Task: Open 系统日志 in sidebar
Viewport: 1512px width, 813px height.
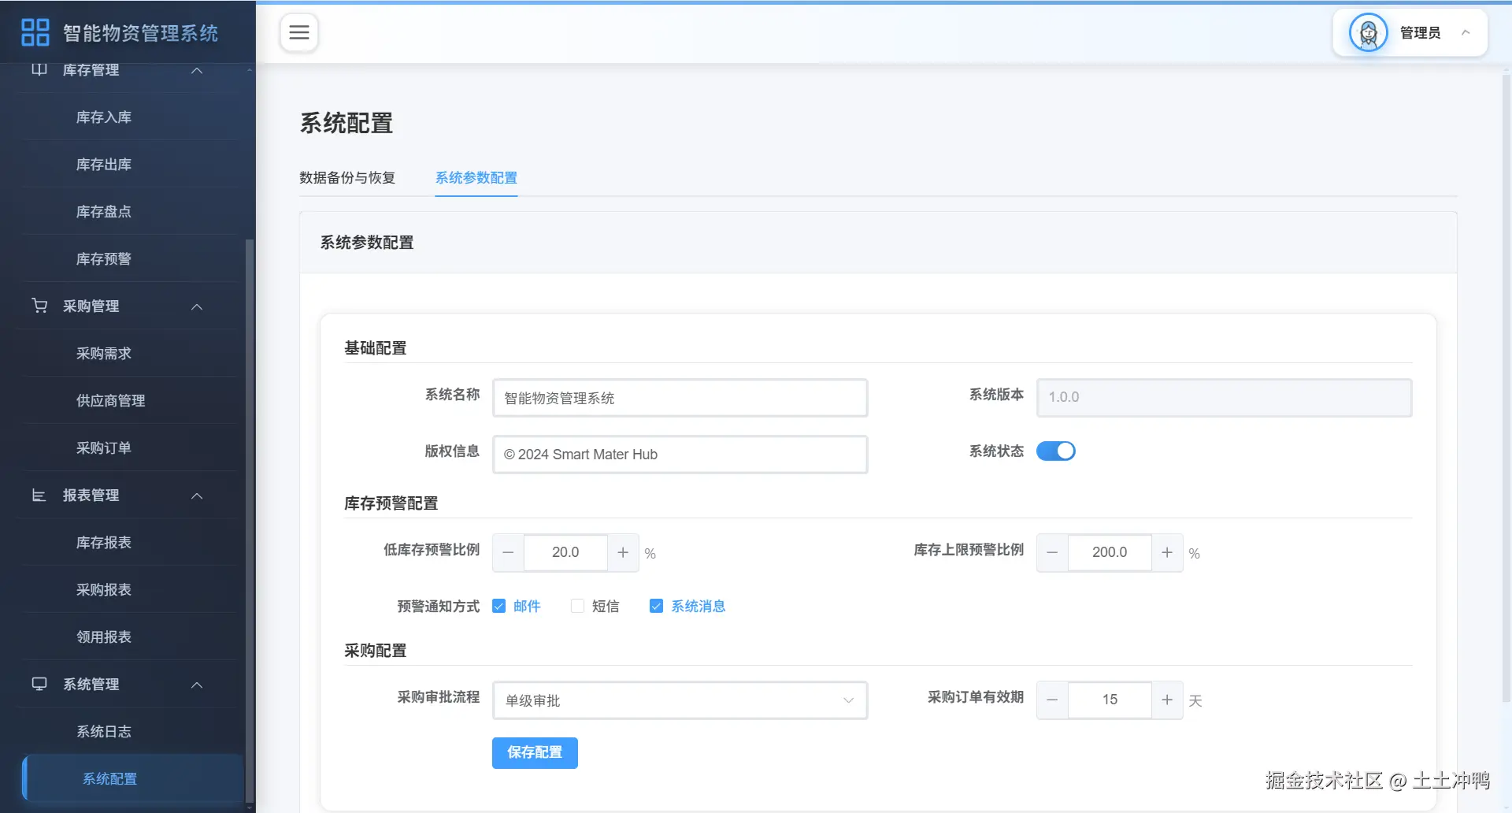Action: pos(104,731)
